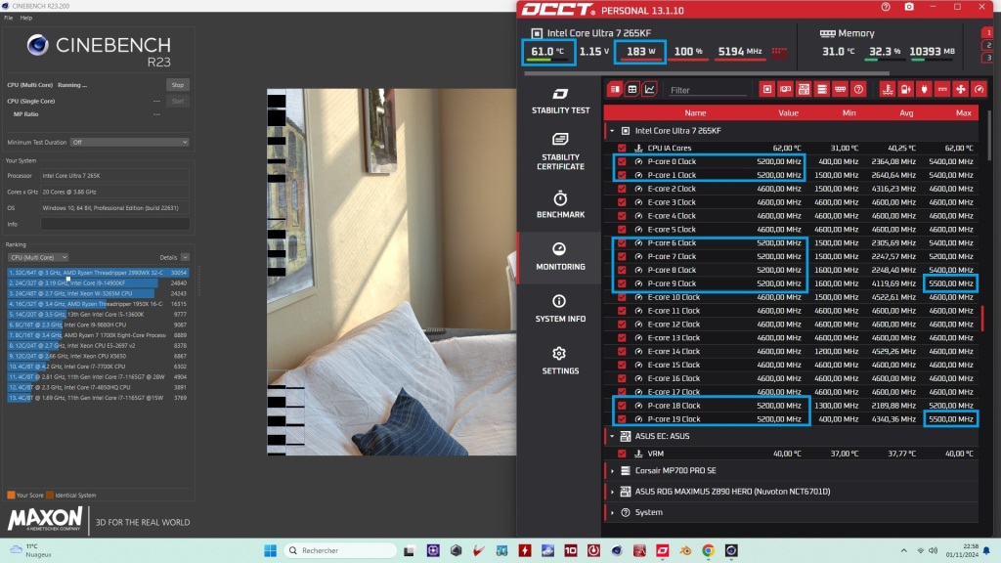Toggle the storage sensor filter icon
Screen dimensions: 1001x563
coord(821,89)
